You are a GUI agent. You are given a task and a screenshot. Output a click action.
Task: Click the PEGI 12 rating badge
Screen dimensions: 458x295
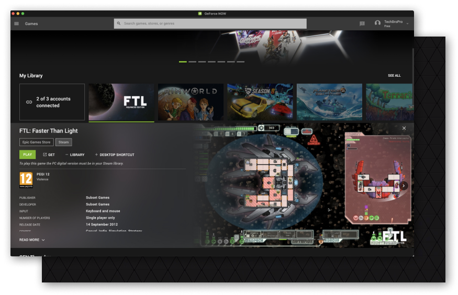[x=26, y=180]
